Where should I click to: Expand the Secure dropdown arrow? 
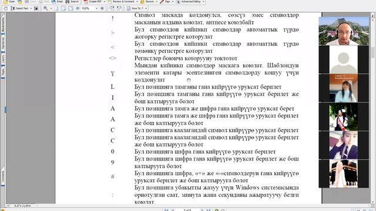coord(156,1)
